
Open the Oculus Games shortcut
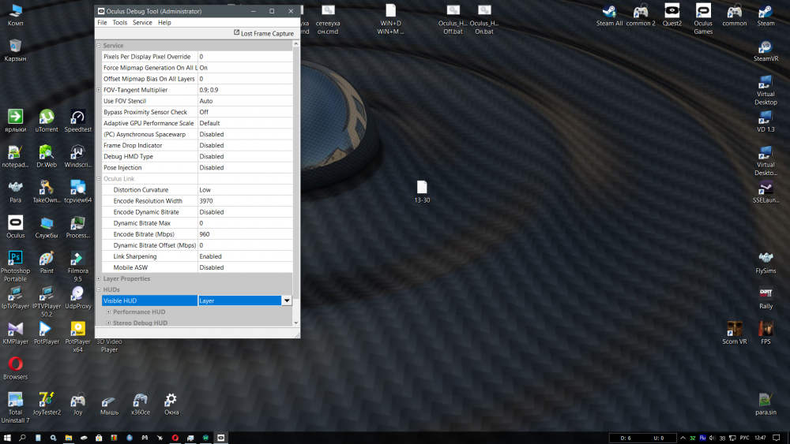click(703, 12)
